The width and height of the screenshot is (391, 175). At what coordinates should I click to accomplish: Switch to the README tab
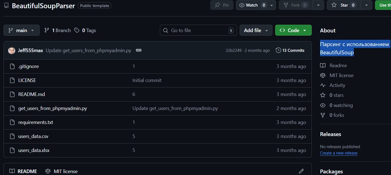click(x=23, y=171)
